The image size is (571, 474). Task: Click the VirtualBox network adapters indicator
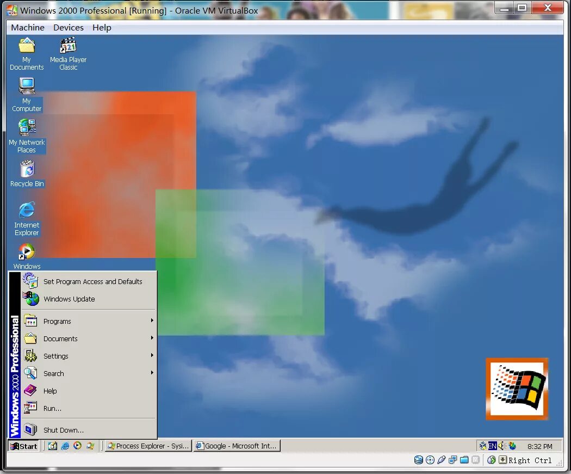click(452, 460)
